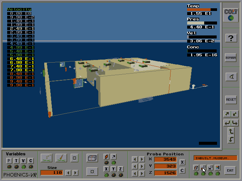Click the probe pointer icon in Variables panel
The width and height of the screenshot is (242, 181).
[60, 158]
